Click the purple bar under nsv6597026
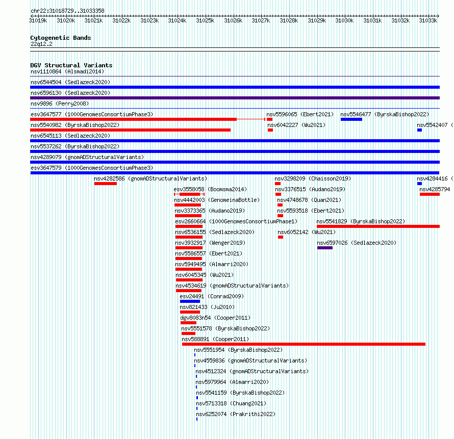This screenshot has width=454, height=439. (325, 248)
